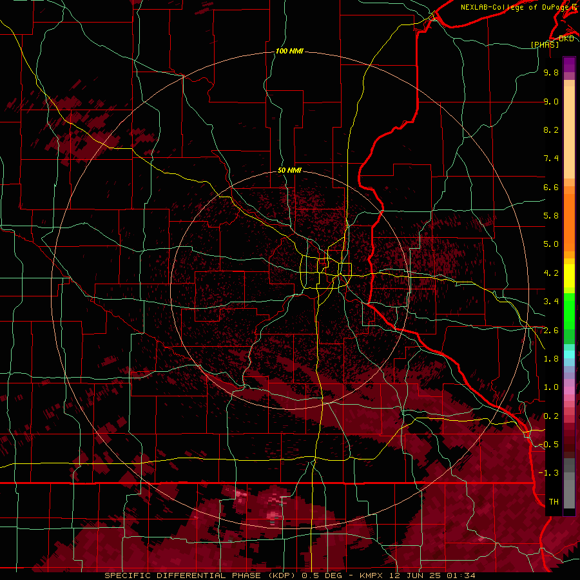Click the 7.4 value on the scale

point(551,159)
